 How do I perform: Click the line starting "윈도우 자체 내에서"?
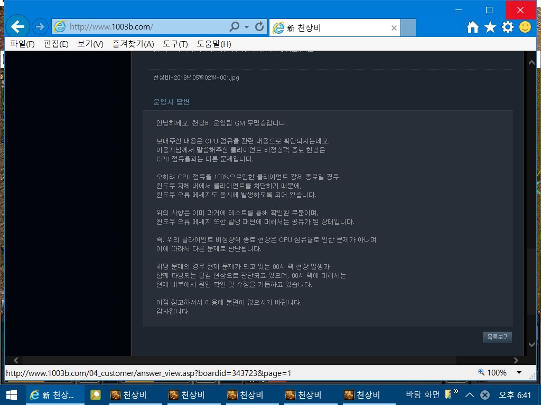[x=229, y=186]
